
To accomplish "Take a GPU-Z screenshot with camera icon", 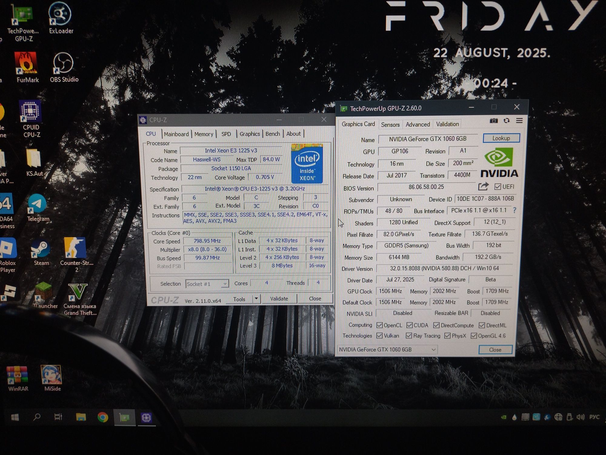I will (494, 121).
